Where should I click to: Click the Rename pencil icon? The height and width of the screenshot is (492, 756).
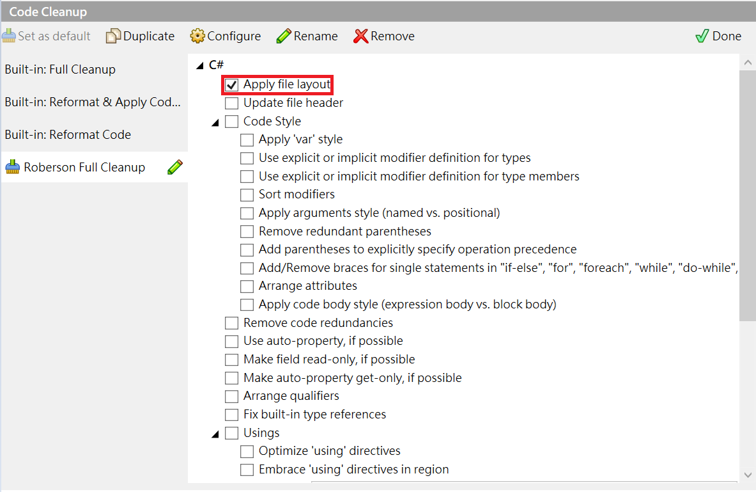[x=284, y=36]
